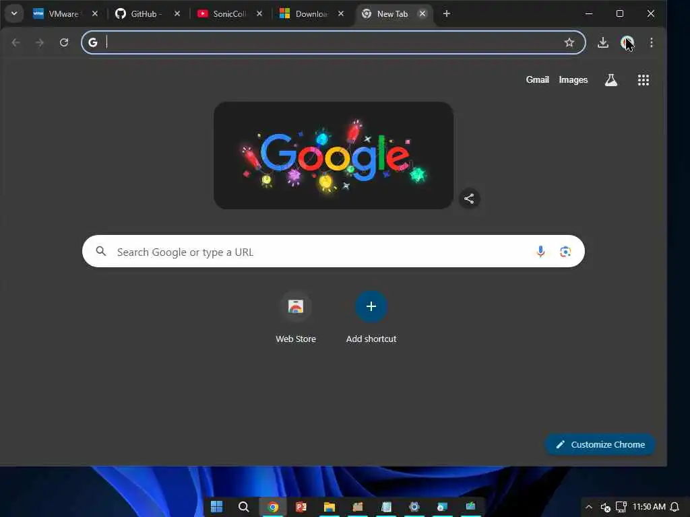The height and width of the screenshot is (517, 690).
Task: Go back to previous page
Action: pyautogui.click(x=16, y=42)
